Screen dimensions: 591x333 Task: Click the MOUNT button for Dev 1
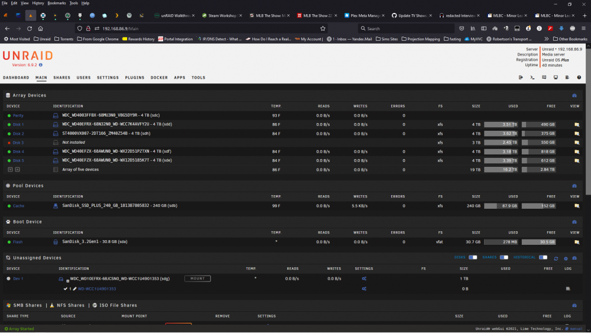[x=197, y=279]
